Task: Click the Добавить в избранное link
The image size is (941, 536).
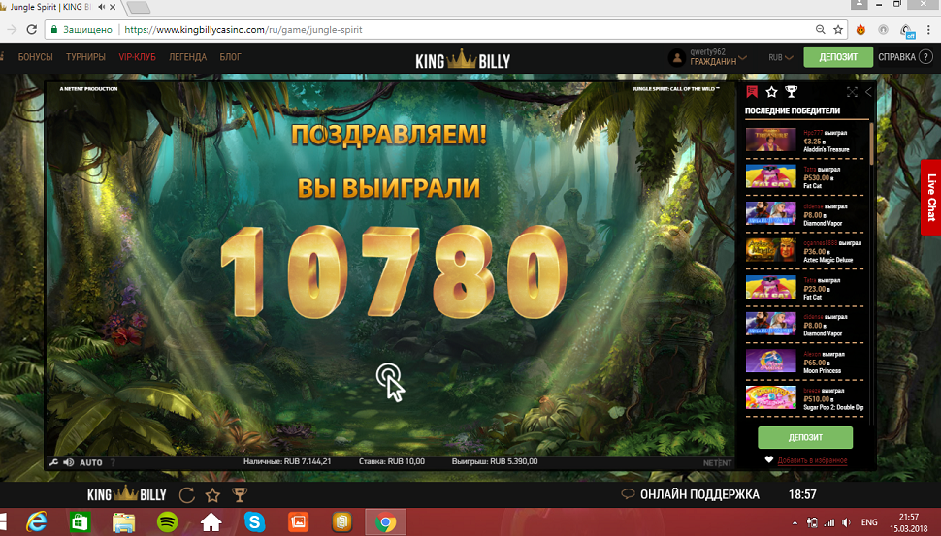Action: coord(812,460)
